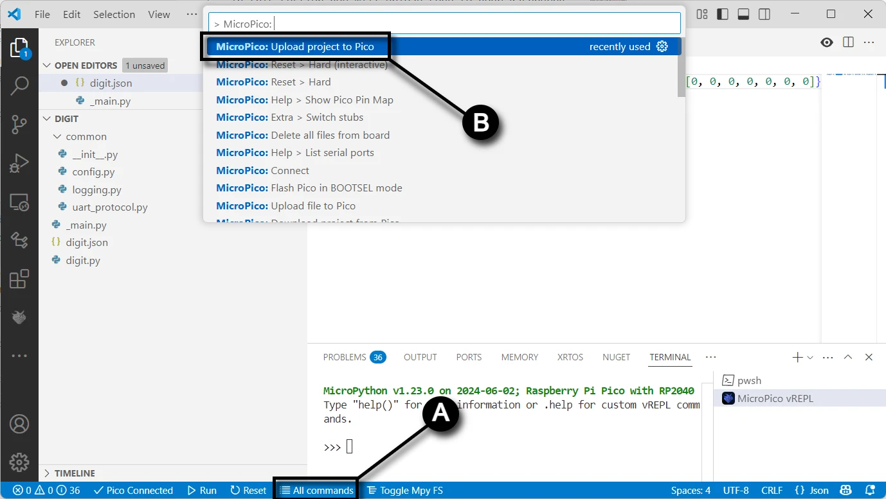
Task: Maximize the panel size chevron
Action: (x=848, y=357)
